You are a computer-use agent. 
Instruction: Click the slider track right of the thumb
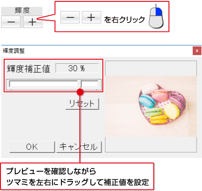90,84
